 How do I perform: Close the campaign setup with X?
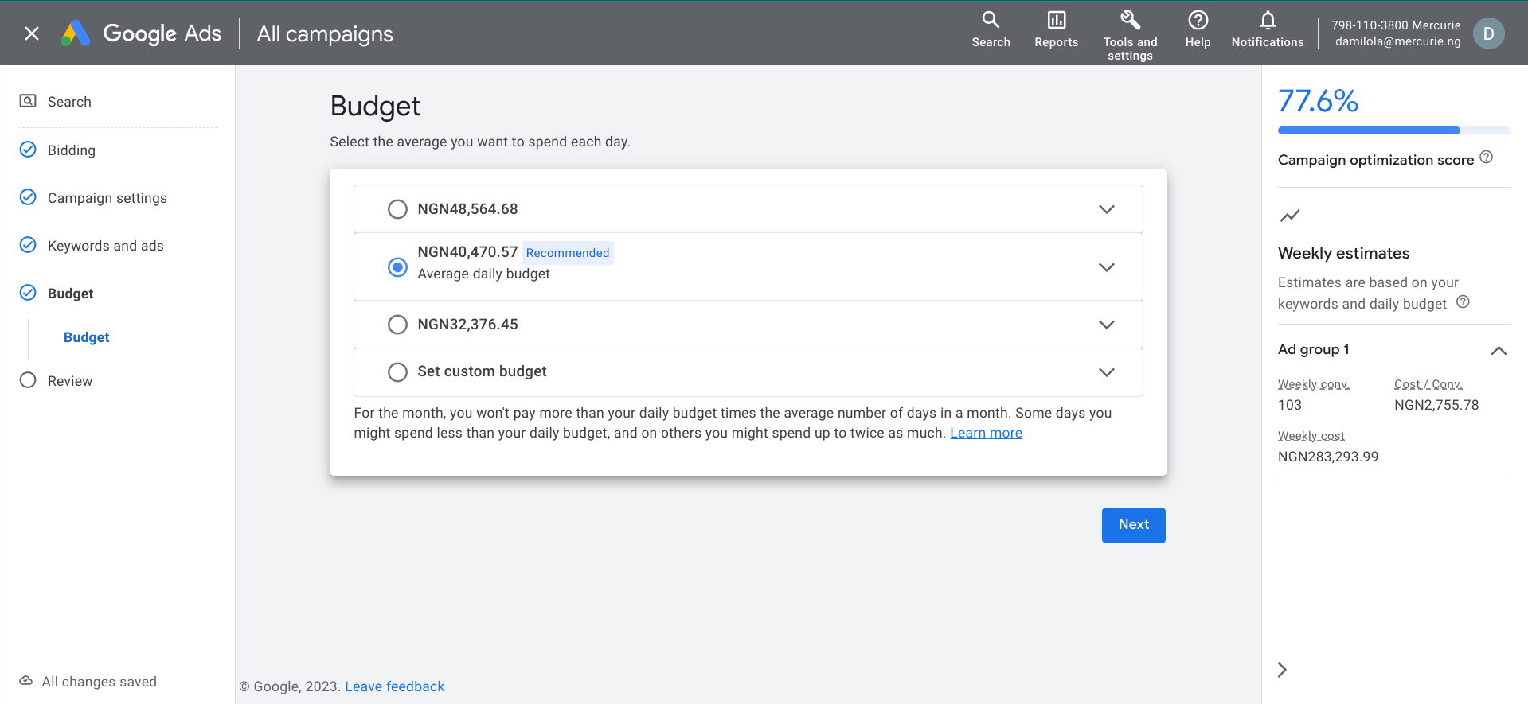coord(32,33)
